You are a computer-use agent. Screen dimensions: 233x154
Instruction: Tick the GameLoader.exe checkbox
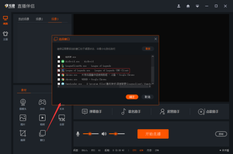(59, 84)
